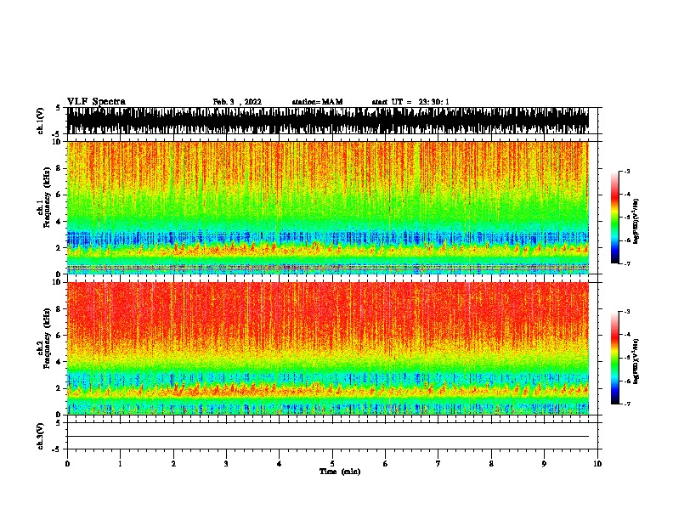Click the VLF Spectra title

pos(96,102)
